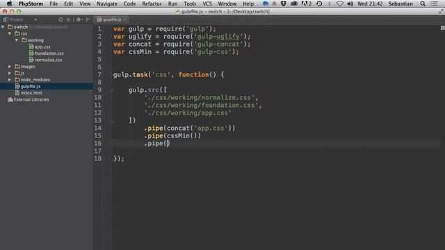Collapse the working folder
Viewport: 445px width, 250px height.
click(17, 40)
